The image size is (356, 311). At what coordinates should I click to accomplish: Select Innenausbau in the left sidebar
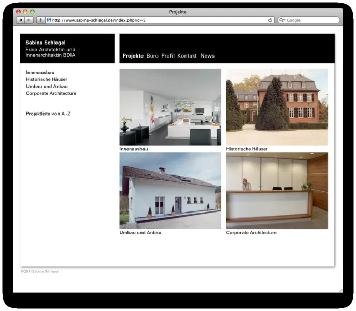tap(40, 73)
